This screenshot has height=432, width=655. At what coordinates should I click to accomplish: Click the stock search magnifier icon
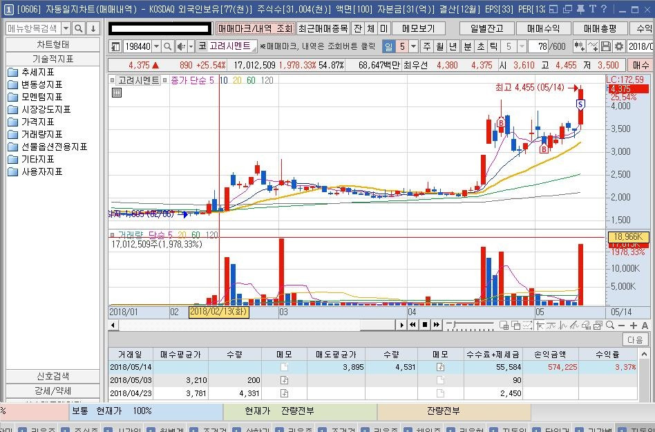tap(167, 46)
